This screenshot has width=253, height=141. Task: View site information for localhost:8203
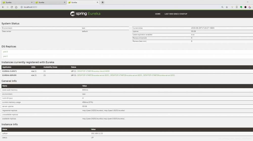pyautogui.click(x=22, y=7)
